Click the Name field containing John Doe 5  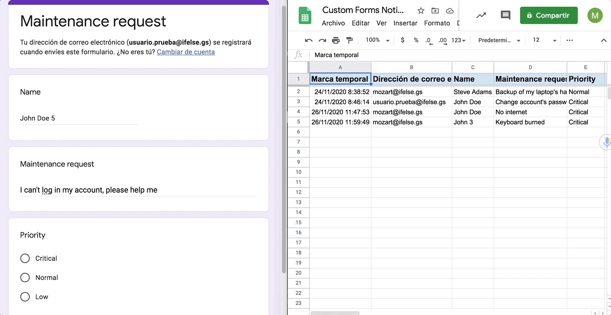coord(78,118)
